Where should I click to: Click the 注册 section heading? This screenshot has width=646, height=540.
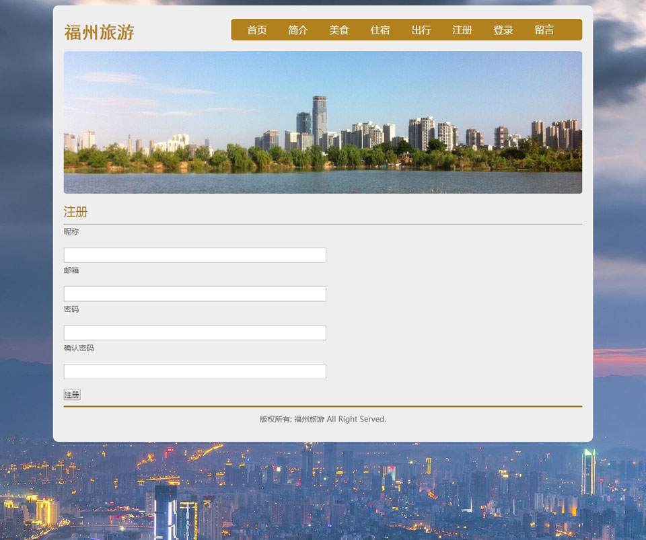click(75, 212)
